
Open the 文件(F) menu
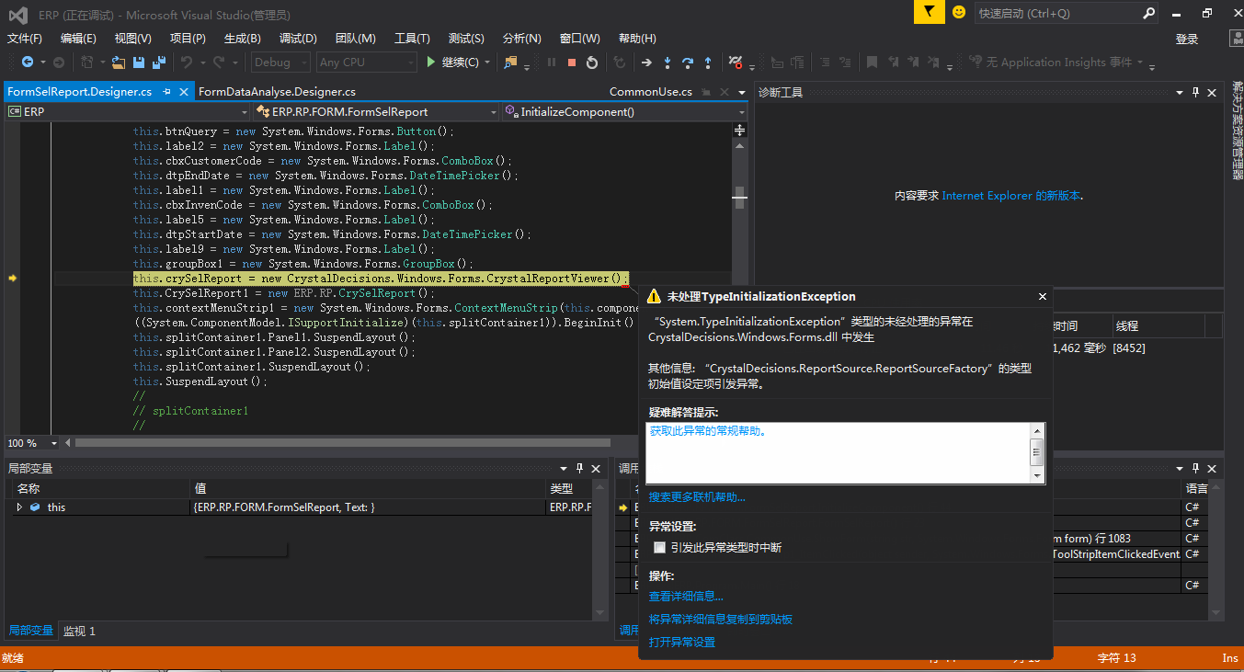(25, 39)
